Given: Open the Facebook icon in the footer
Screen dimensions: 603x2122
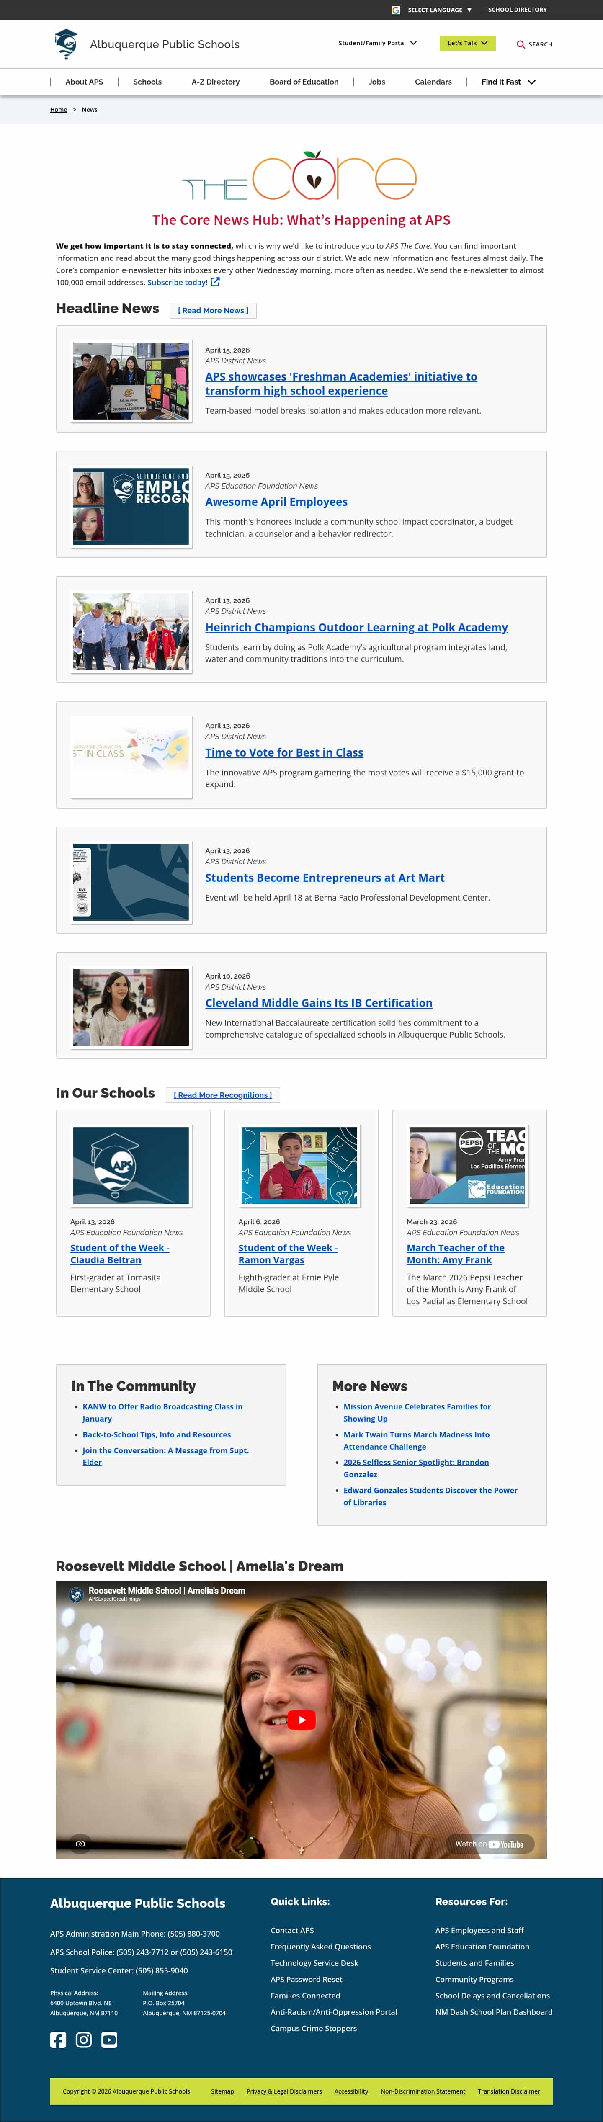Looking at the screenshot, I should 58,2040.
